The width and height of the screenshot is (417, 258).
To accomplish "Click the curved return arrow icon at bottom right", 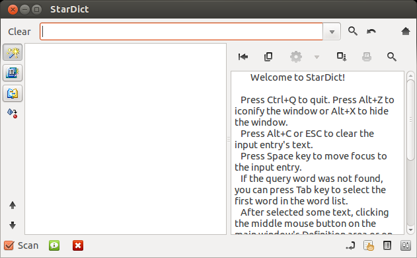I will (x=350, y=245).
